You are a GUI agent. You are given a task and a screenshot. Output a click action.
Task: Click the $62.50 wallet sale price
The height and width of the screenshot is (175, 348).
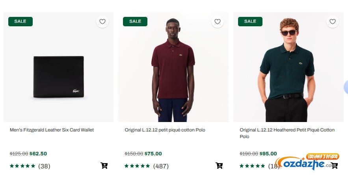pos(38,154)
